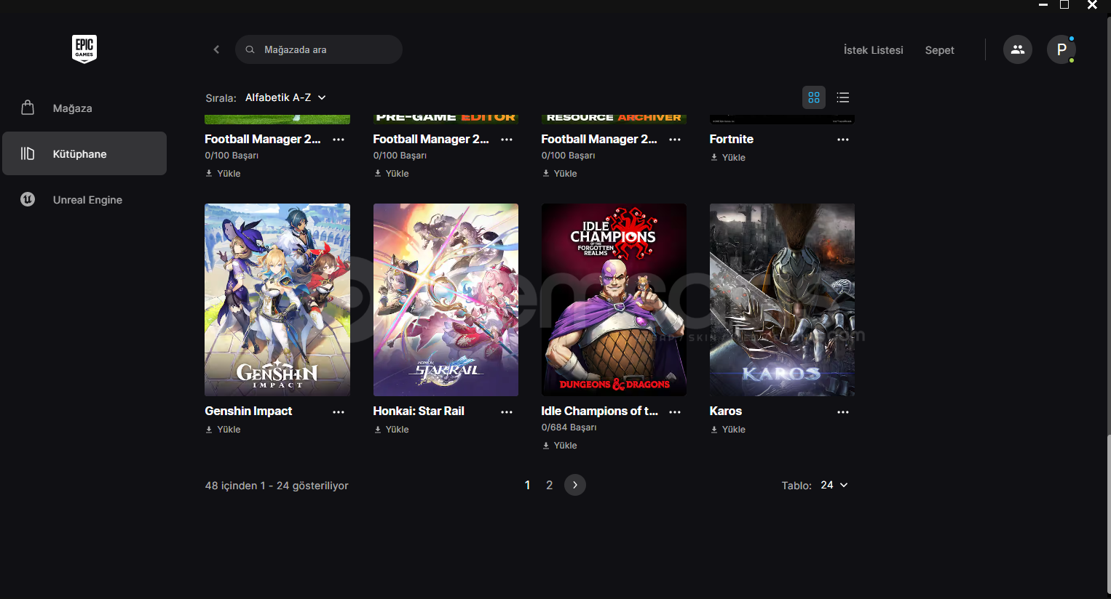This screenshot has width=1111, height=599.
Task: Click the Mağaza shopping bag icon
Action: click(x=28, y=108)
